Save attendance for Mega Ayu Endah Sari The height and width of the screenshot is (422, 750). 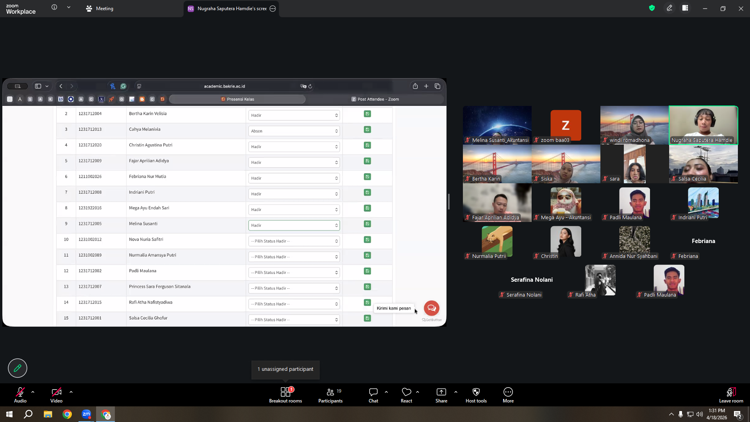point(367,208)
